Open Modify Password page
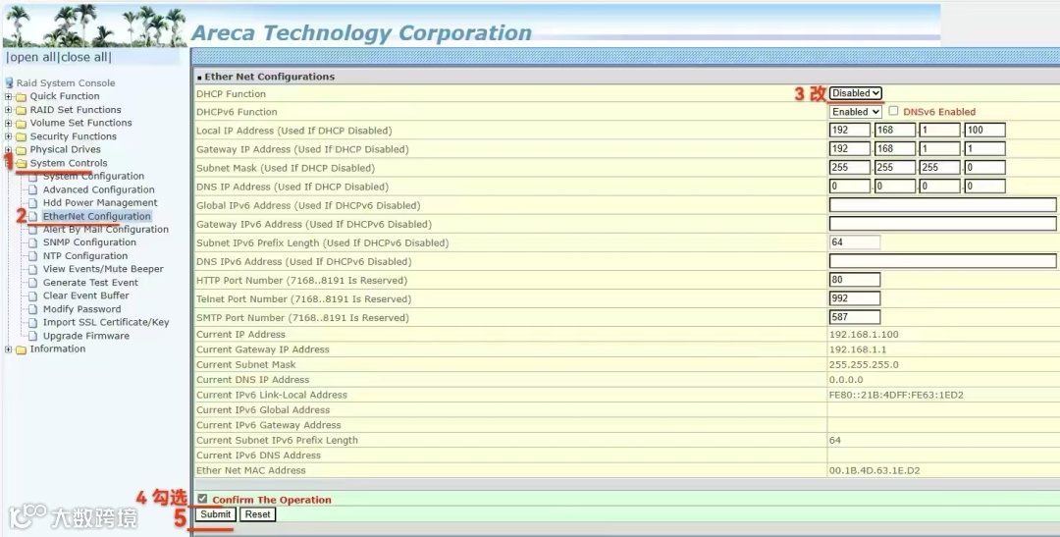The width and height of the screenshot is (1060, 537). [x=81, y=309]
